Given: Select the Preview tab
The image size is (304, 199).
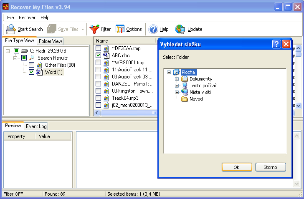Looking at the screenshot, I should [13, 126].
